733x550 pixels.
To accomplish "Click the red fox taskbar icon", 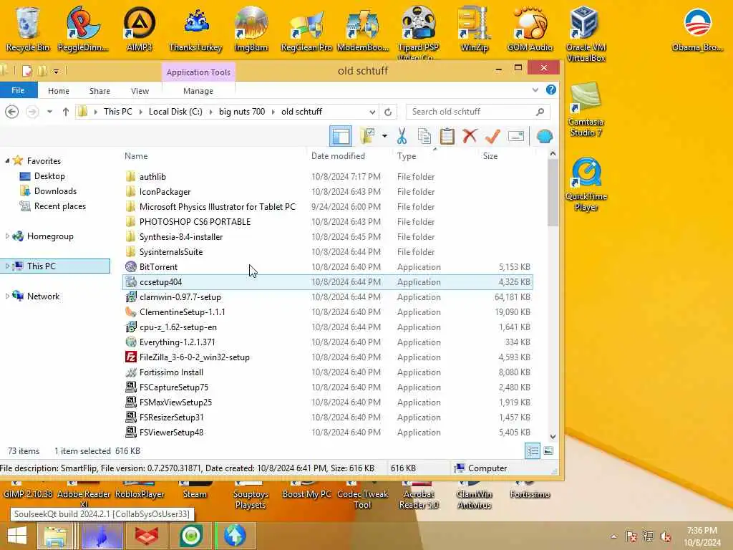I will click(x=146, y=536).
